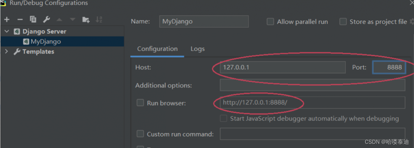Check the Run browser checkbox

[140, 103]
